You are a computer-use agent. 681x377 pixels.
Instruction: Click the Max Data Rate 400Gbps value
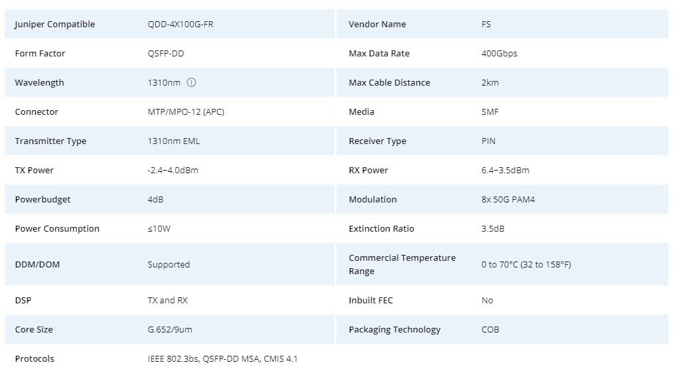(x=498, y=54)
